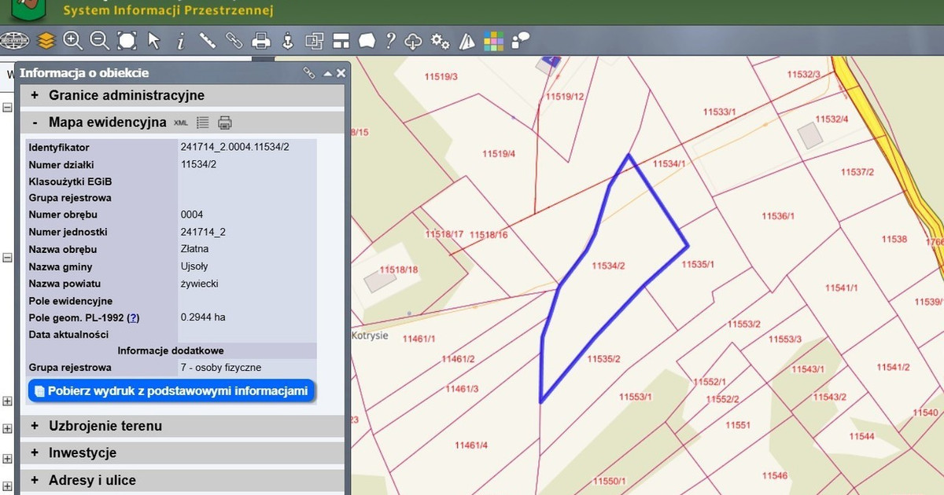Select the zoom in magnifier tool
The width and height of the screenshot is (944, 495).
coord(73,40)
